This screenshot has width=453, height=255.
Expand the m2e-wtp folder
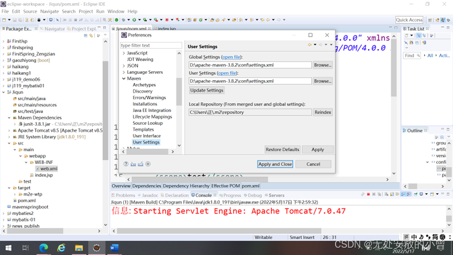point(15,194)
